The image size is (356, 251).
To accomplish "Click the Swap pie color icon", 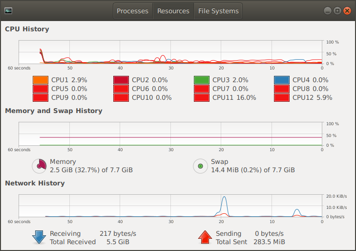I will click(200, 166).
